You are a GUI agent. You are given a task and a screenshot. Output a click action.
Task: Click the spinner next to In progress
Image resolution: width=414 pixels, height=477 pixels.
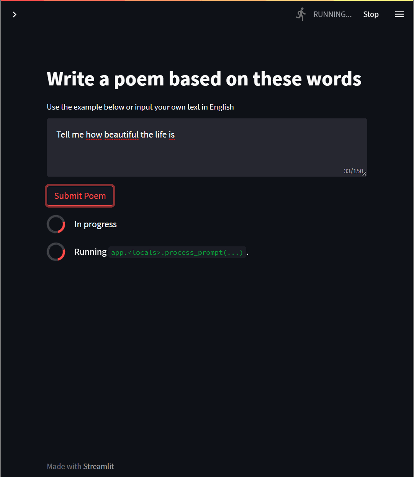click(56, 224)
